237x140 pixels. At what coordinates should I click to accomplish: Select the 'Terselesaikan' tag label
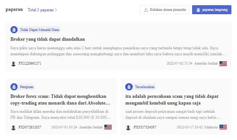(145, 87)
